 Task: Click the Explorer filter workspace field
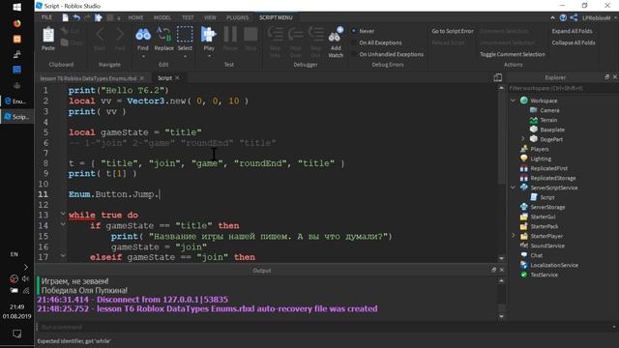click(562, 88)
